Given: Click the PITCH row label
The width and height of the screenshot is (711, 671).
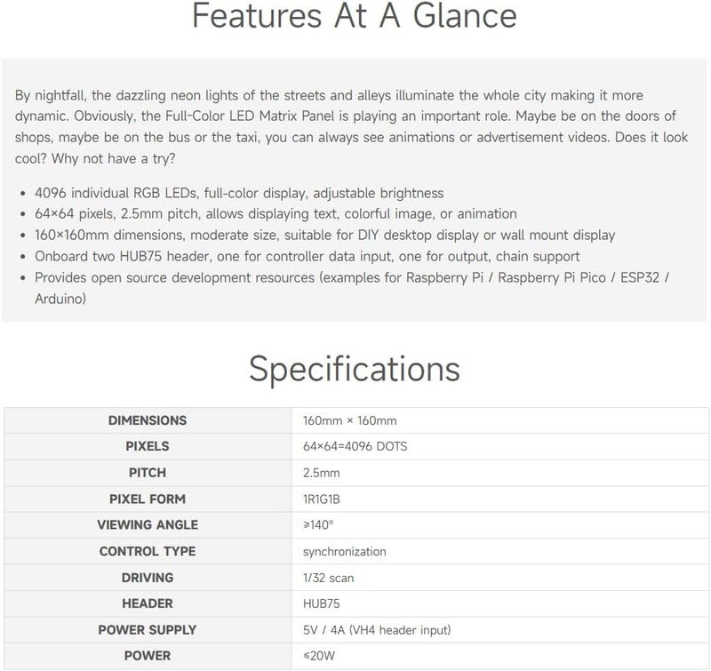Looking at the screenshot, I should click(x=148, y=473).
